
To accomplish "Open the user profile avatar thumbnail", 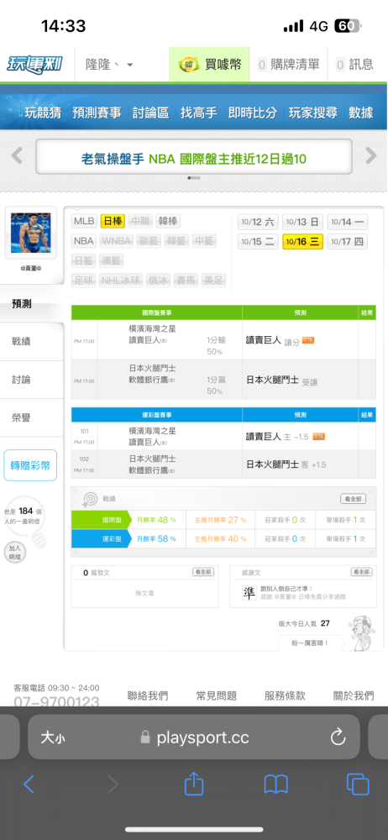I will click(x=30, y=234).
